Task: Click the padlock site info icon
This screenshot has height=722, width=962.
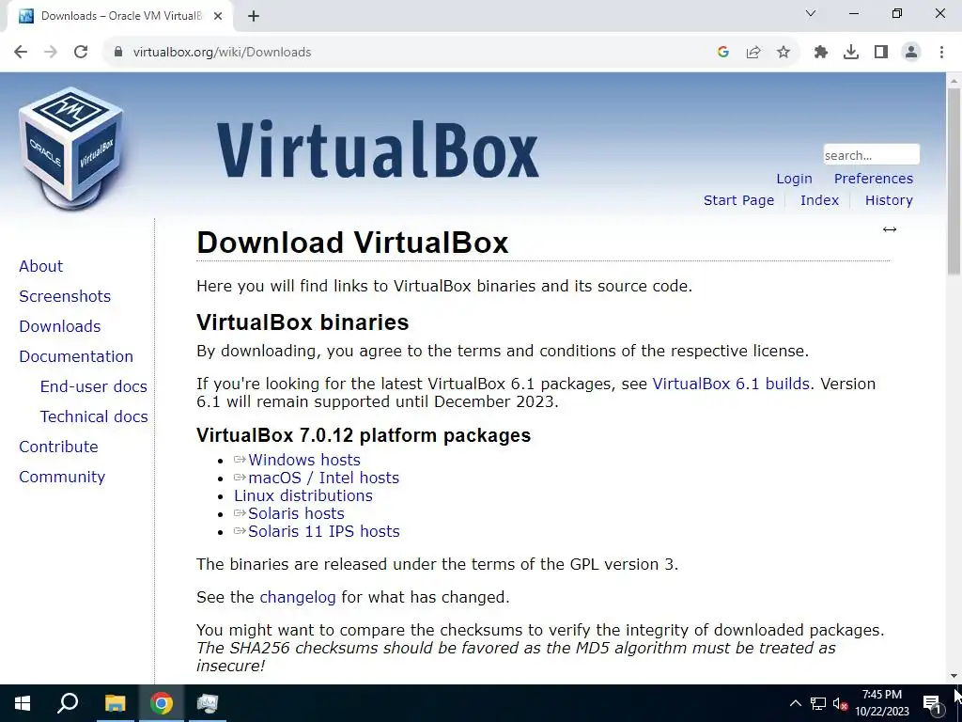Action: pos(118,53)
